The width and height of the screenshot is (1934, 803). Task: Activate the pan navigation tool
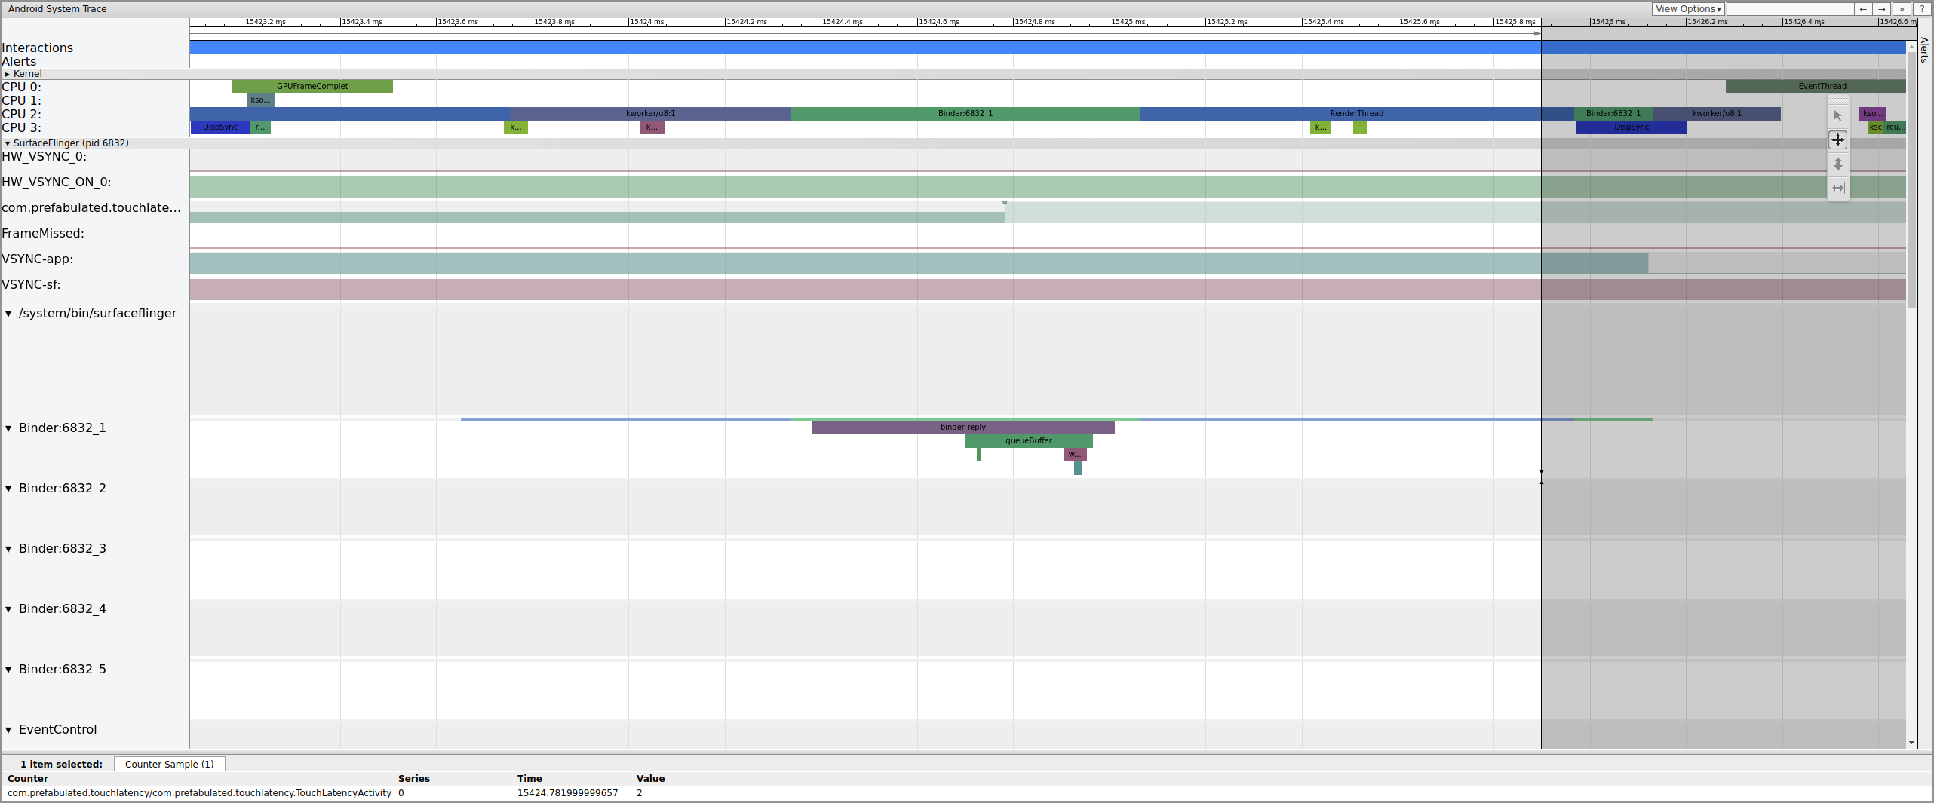tap(1837, 139)
